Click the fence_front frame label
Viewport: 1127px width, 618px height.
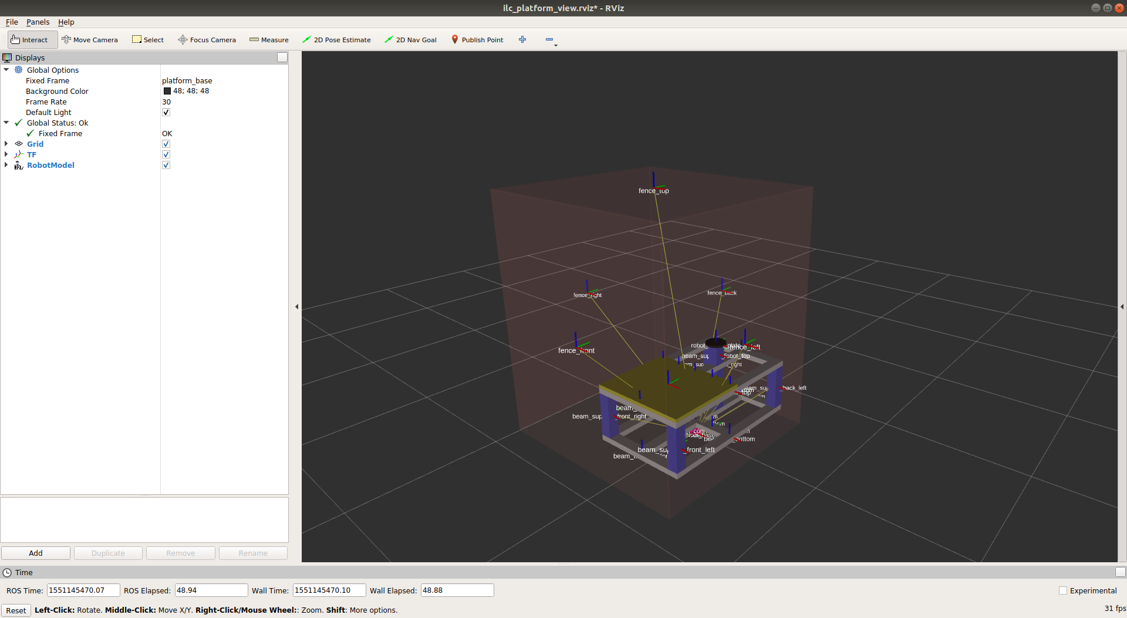(576, 350)
